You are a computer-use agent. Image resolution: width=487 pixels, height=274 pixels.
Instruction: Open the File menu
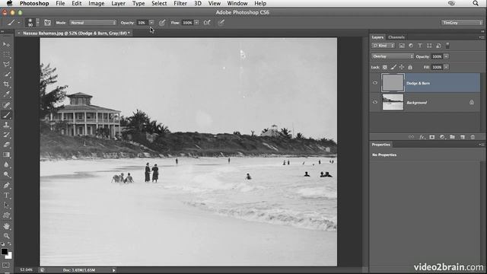(60, 3)
